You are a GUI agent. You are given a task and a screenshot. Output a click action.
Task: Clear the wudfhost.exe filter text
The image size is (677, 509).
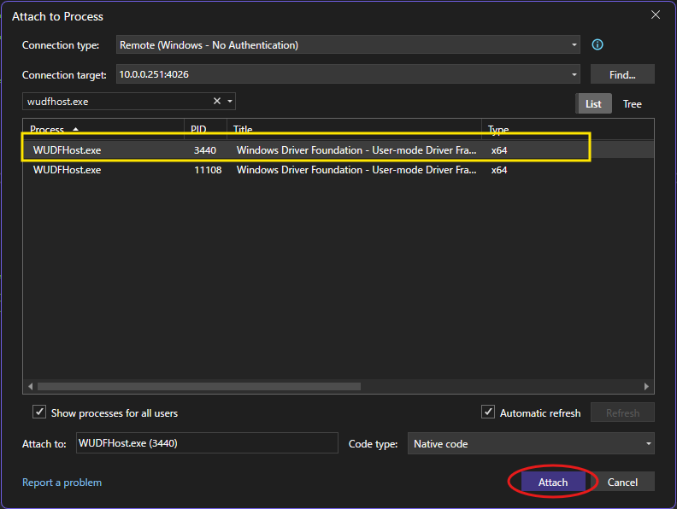tap(217, 102)
